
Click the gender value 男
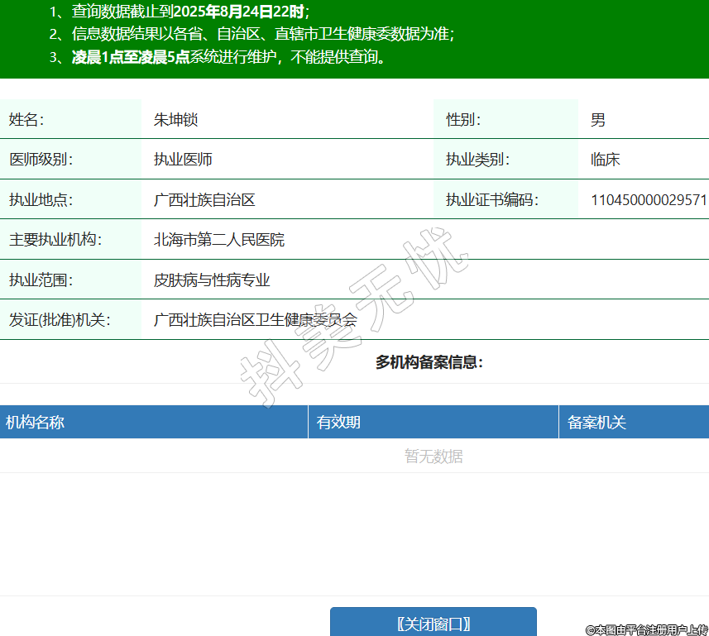(597, 120)
